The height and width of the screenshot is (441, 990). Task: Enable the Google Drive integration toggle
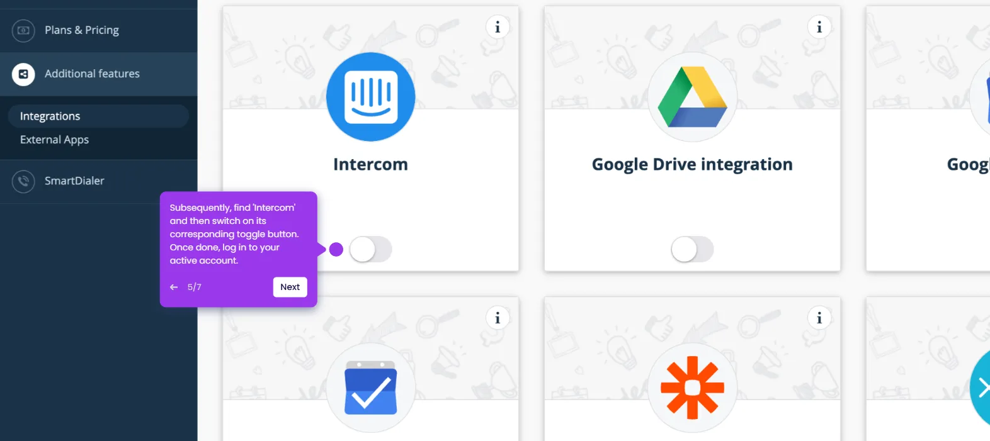pyautogui.click(x=692, y=249)
